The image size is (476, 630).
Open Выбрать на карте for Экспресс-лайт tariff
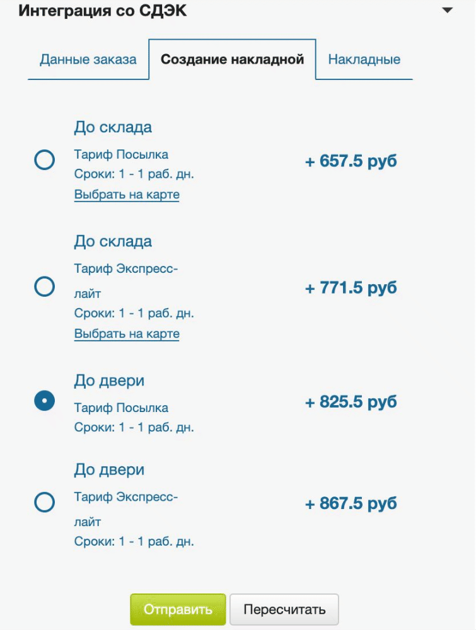tap(127, 334)
